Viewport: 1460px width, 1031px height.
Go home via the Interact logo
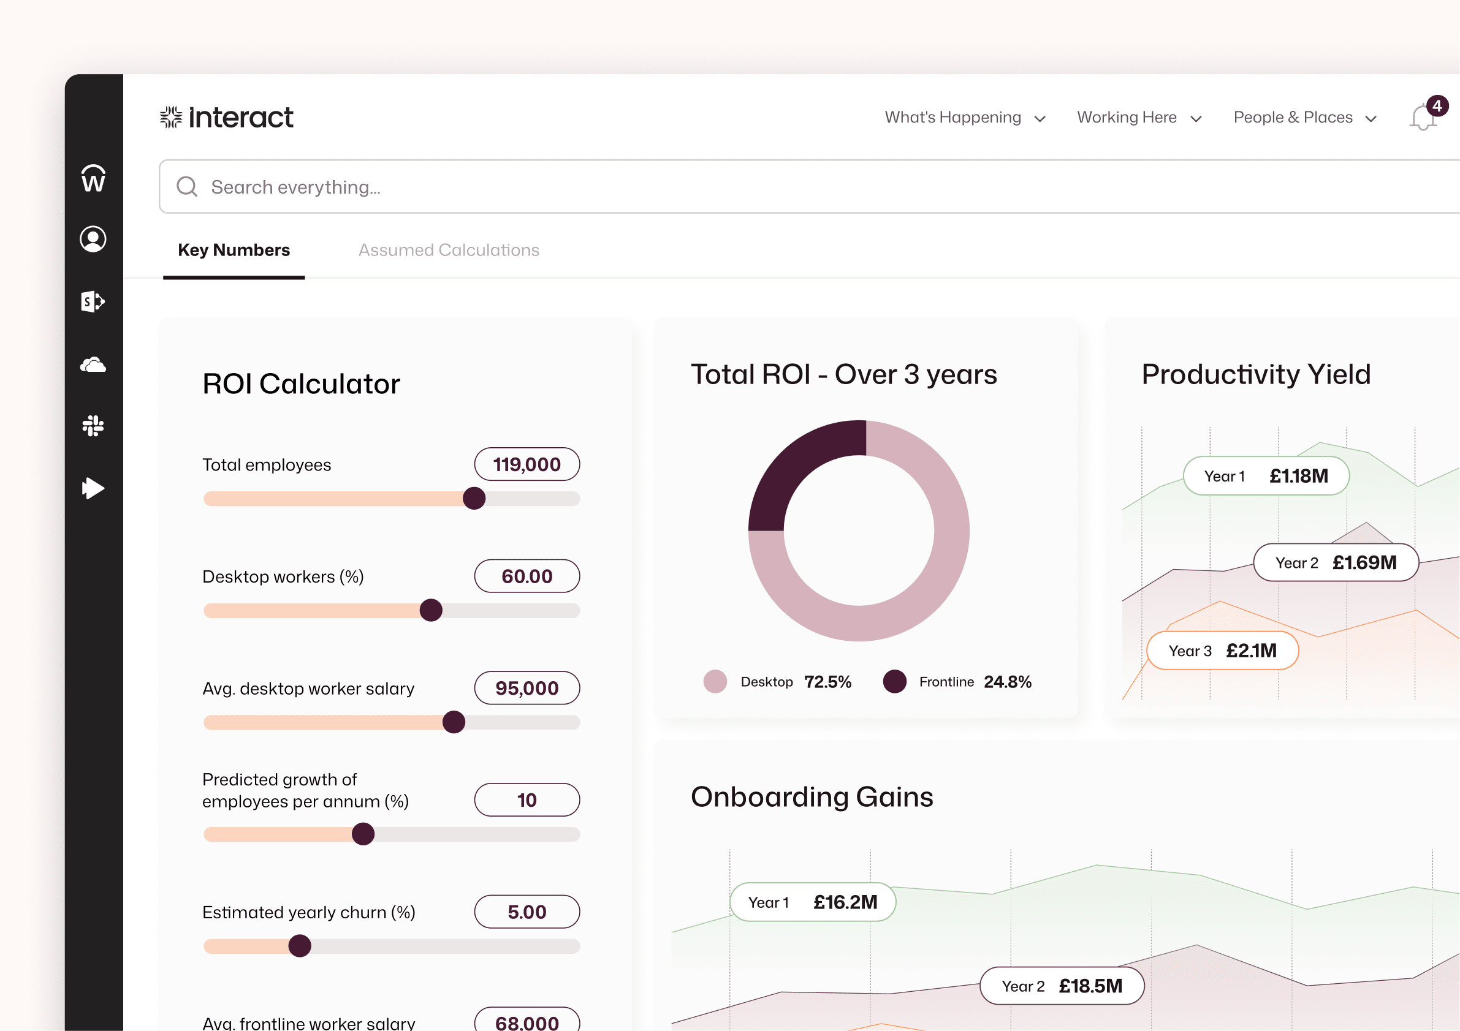point(226,118)
